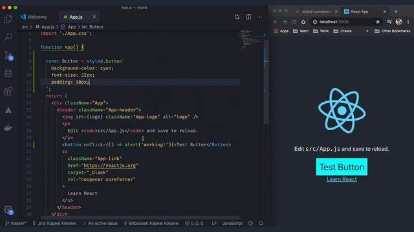Click the master branch in status bar
Screen dimensions: 414x232
[x=16, y=224]
